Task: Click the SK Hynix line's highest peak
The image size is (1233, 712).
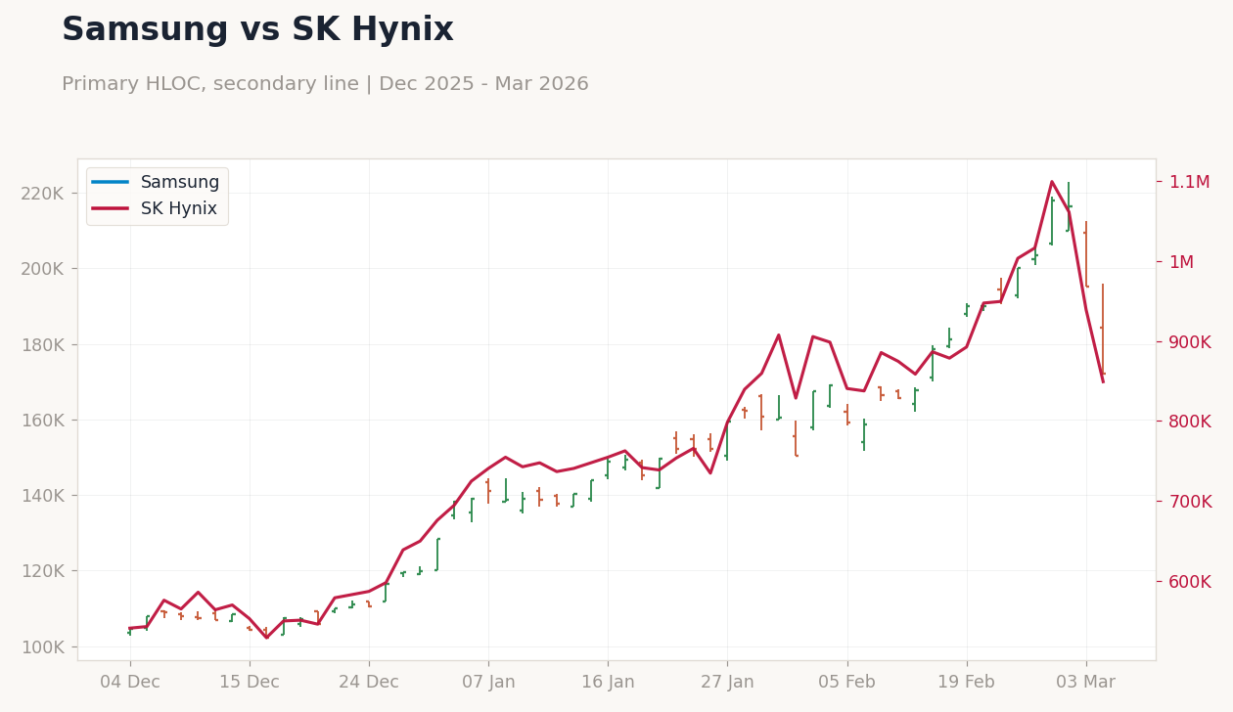Action: point(1052,181)
